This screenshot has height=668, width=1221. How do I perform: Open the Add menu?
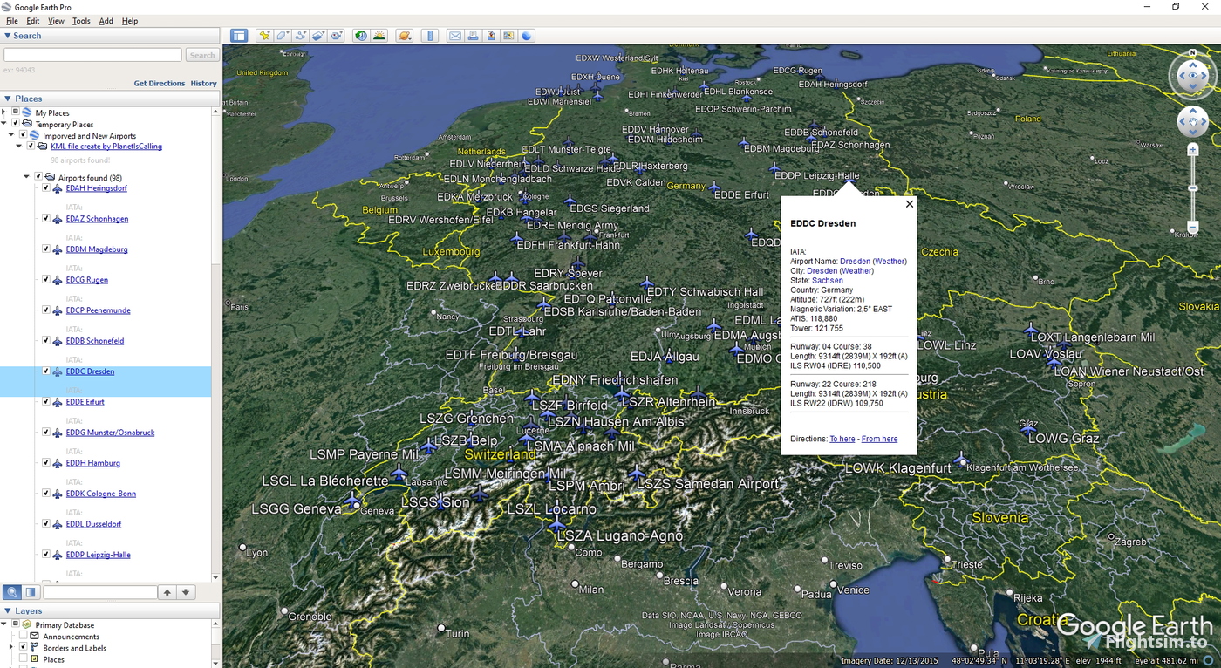(x=106, y=21)
